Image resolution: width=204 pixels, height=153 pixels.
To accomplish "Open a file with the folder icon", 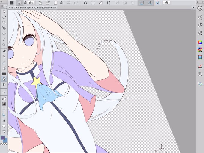I will pyautogui.click(x=48, y=3).
